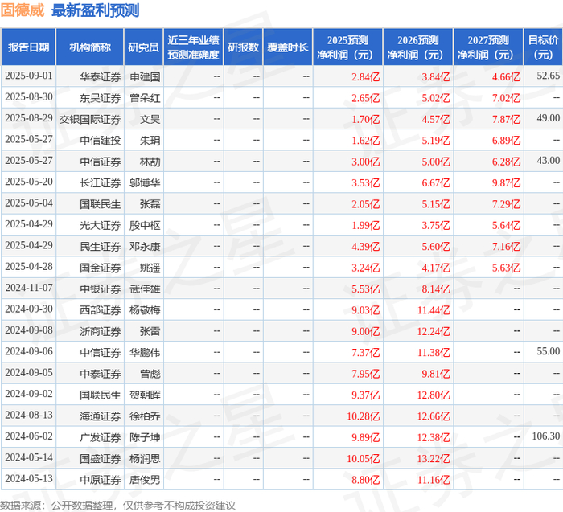
Task: Select analyst cell 唐俊男
Action: click(145, 479)
